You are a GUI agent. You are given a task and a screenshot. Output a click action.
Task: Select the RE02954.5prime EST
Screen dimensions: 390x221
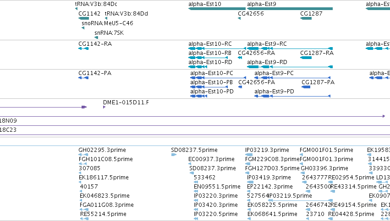(351, 178)
